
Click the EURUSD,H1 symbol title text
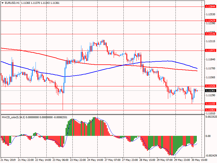coord(12,3)
